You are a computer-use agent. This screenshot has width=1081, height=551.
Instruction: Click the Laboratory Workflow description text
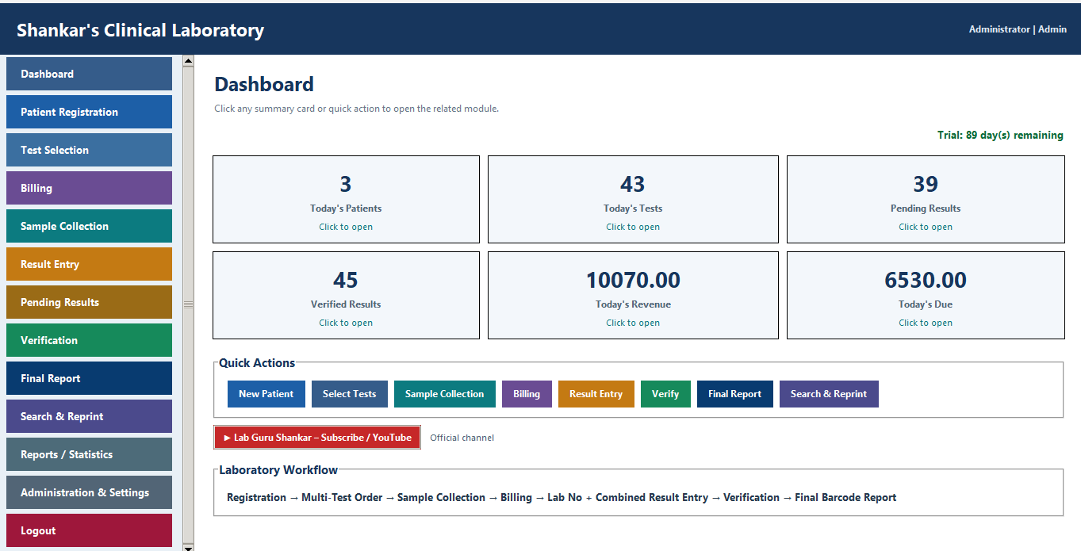tap(562, 498)
